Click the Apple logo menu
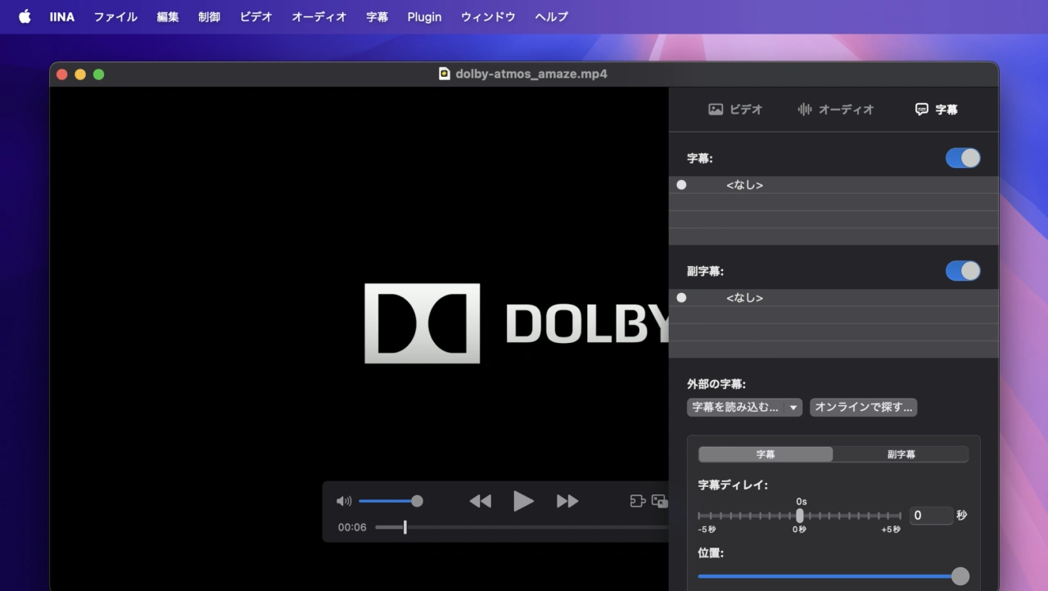The image size is (1048, 591). (25, 16)
